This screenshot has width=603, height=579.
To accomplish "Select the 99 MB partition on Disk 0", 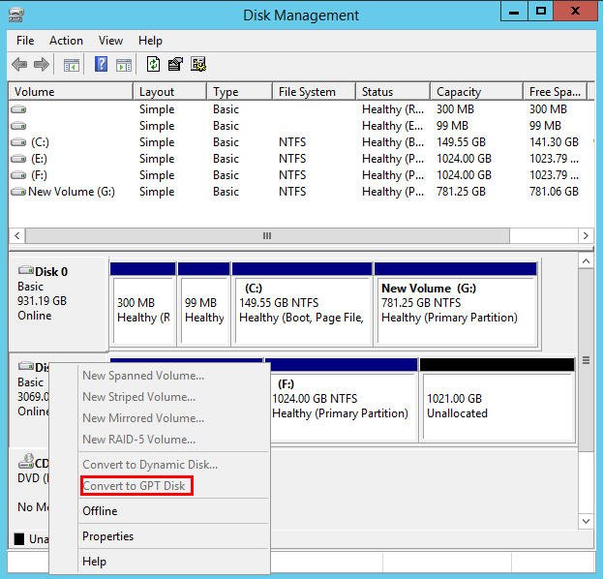I will pyautogui.click(x=203, y=304).
